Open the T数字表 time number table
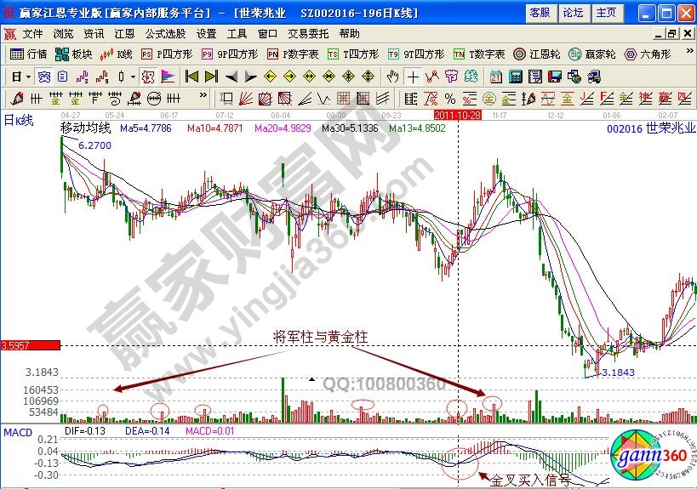 pyautogui.click(x=479, y=54)
